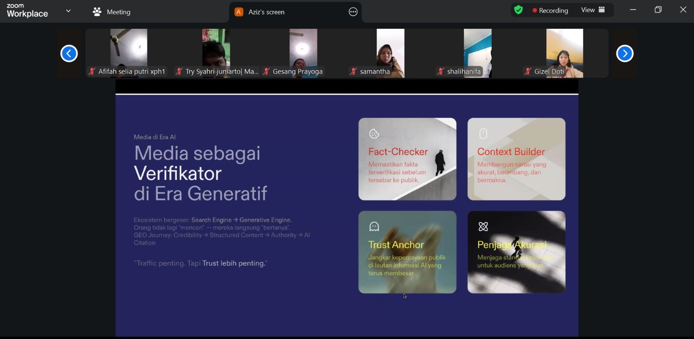Click mouse icon on Context Builder card
Viewport: 694px width, 339px height.
[x=483, y=134]
